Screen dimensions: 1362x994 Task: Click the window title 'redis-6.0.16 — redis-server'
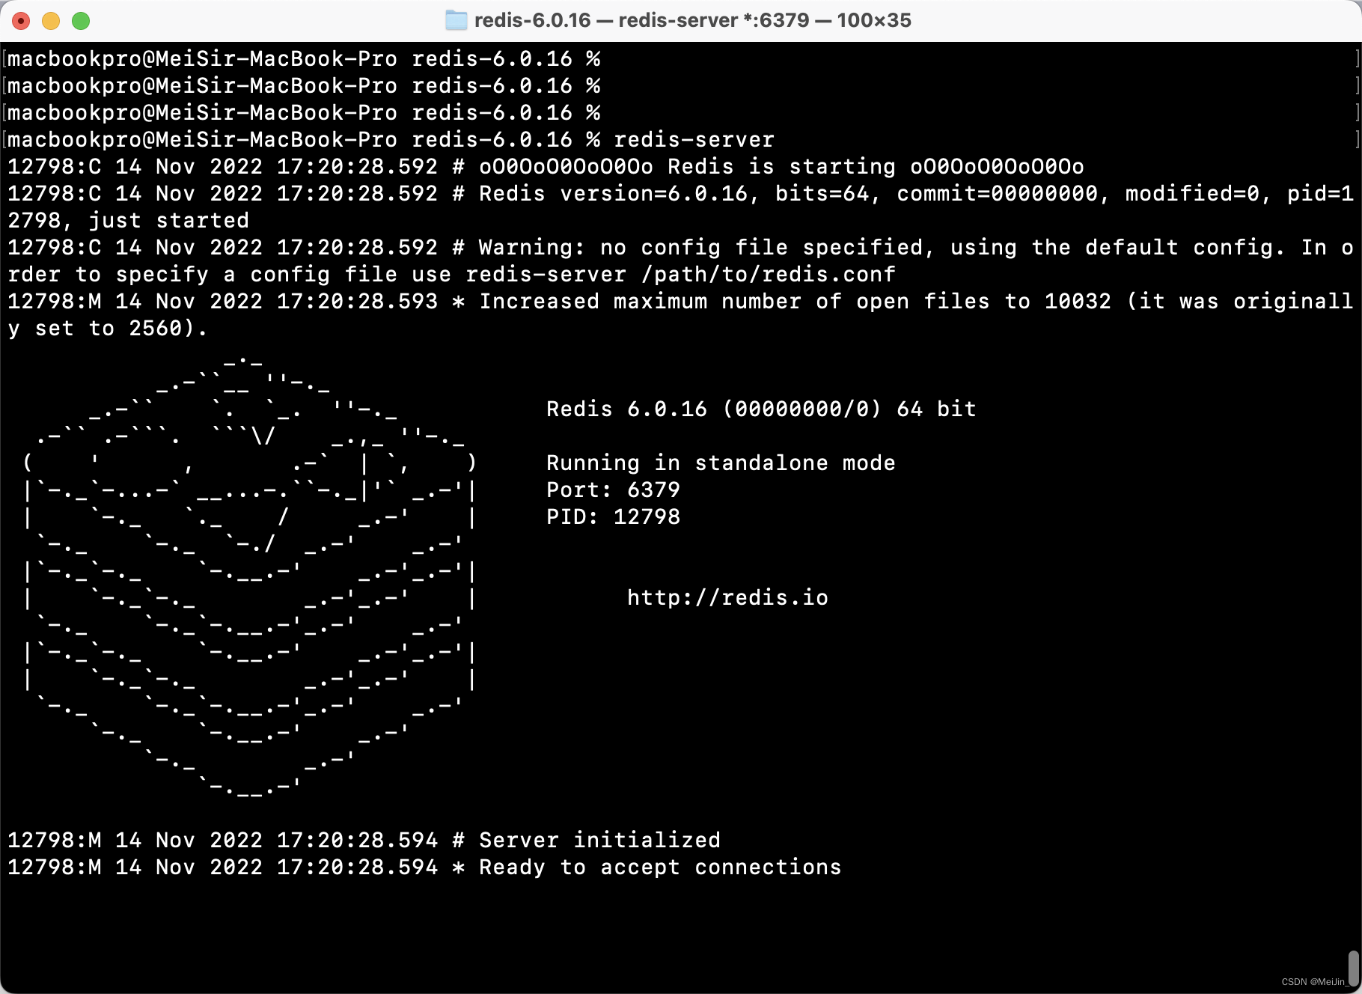click(692, 20)
